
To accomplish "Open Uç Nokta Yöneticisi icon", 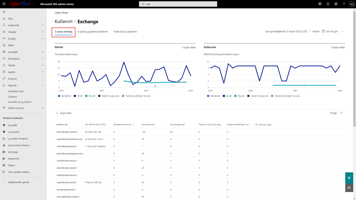I will 4,138.
